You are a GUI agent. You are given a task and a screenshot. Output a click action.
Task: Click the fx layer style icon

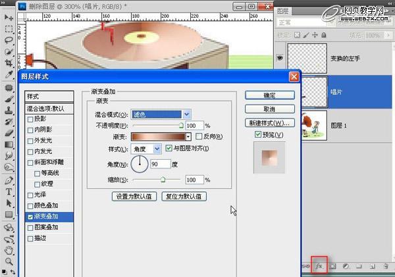[319, 265]
